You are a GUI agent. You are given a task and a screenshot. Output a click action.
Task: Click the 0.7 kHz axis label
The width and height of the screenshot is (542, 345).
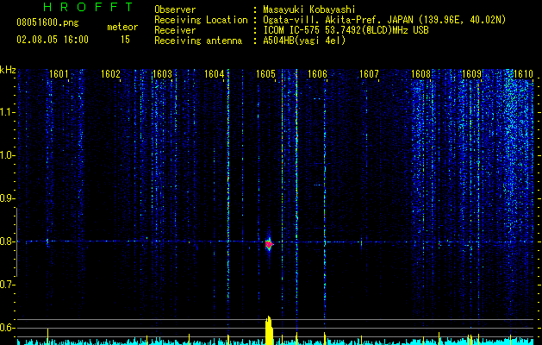(x=7, y=285)
